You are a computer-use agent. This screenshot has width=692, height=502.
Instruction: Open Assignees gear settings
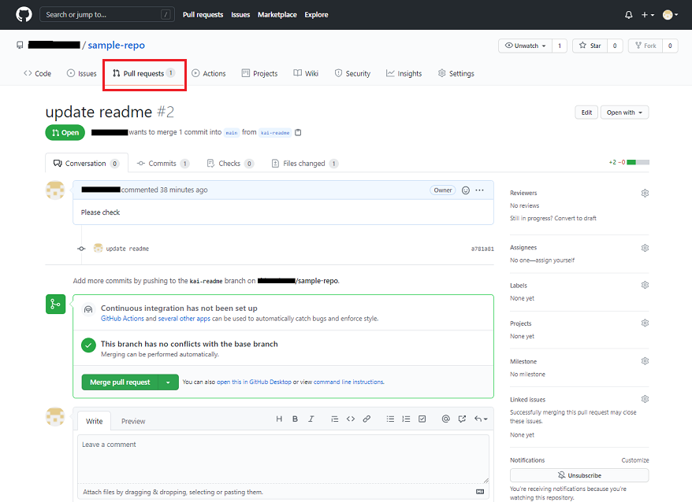pos(645,248)
